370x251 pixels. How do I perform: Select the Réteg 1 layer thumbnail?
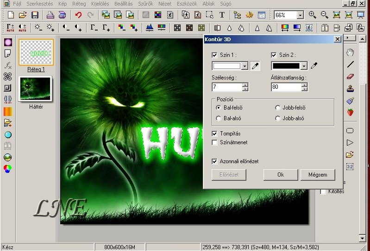coord(36,52)
